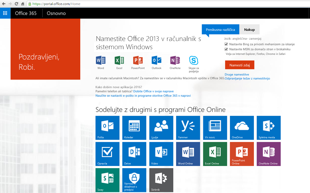Screen dimensions: 310x193
Task: Click Office 365 in the header bar
Action: pyautogui.click(x=26, y=13)
